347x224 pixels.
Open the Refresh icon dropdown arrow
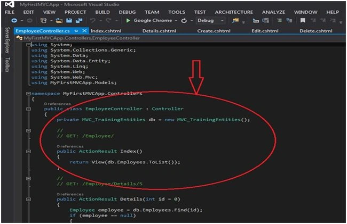coord(192,21)
